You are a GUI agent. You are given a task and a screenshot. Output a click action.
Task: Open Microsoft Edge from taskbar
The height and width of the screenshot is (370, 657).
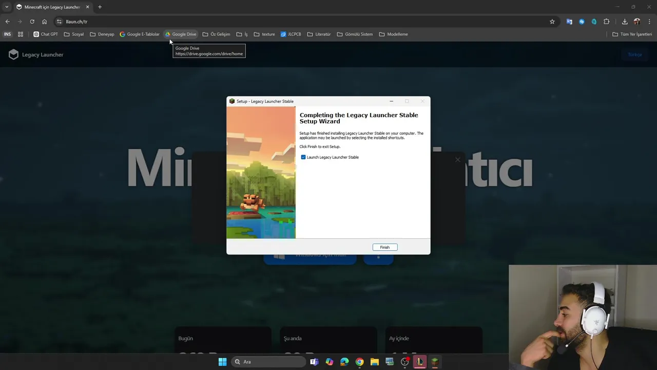[x=344, y=362]
